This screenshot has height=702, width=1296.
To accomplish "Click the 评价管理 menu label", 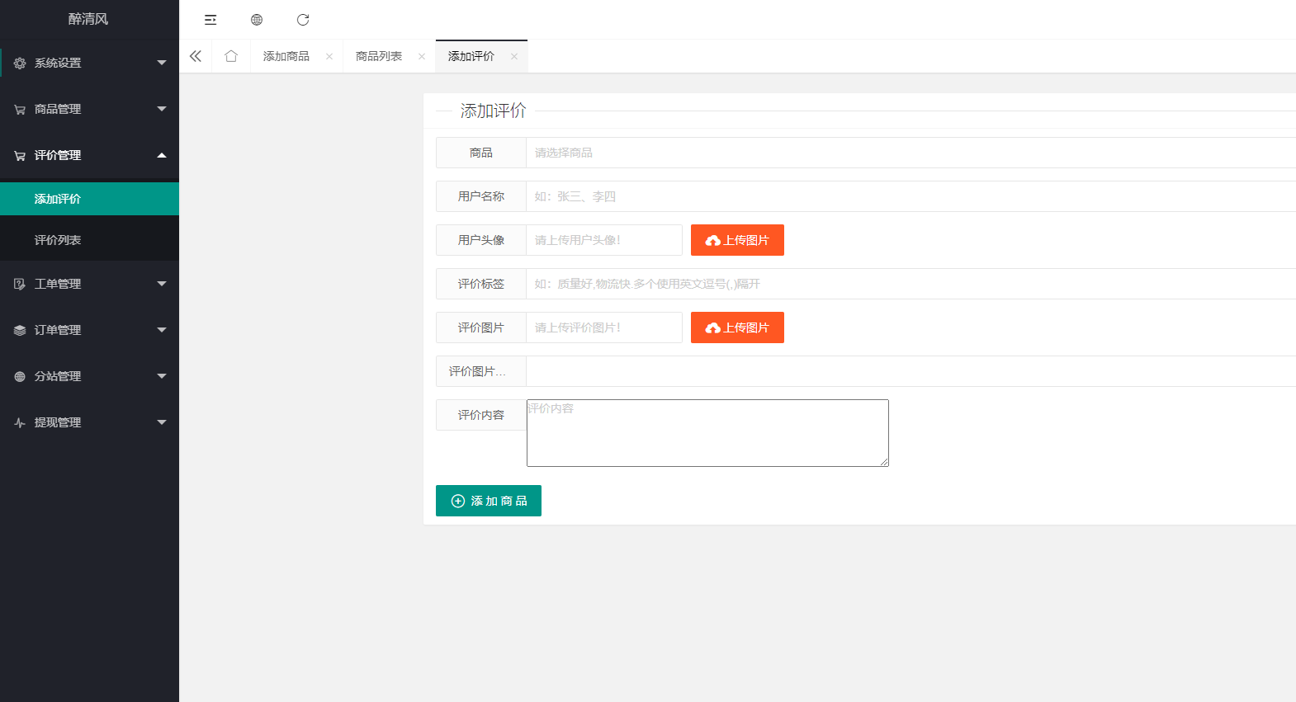I will [x=58, y=155].
